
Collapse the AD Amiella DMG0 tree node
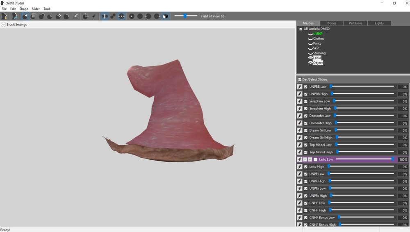click(x=301, y=29)
